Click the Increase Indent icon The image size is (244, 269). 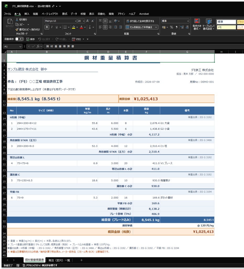(121, 27)
